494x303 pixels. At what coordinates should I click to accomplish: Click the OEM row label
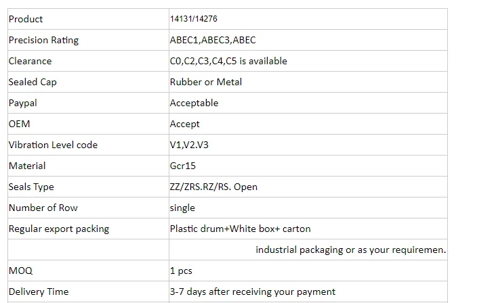click(x=20, y=124)
